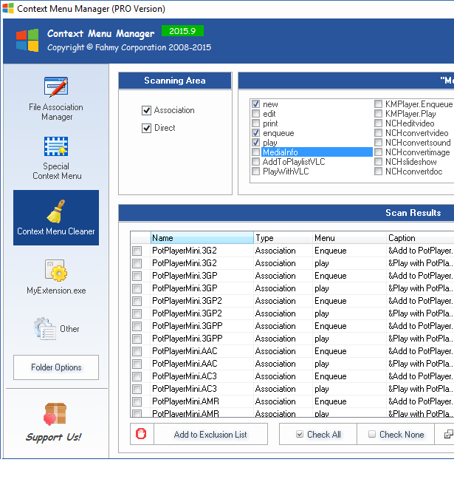Sort results by Menu column header

coord(349,238)
